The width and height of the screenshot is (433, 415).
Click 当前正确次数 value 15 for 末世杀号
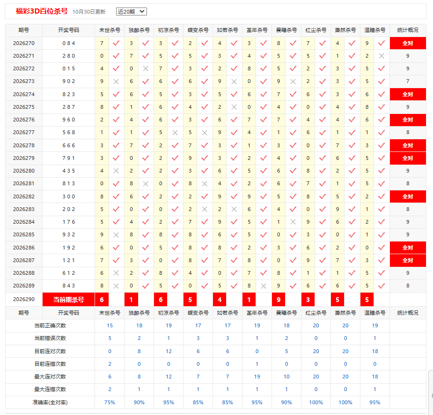110,325
